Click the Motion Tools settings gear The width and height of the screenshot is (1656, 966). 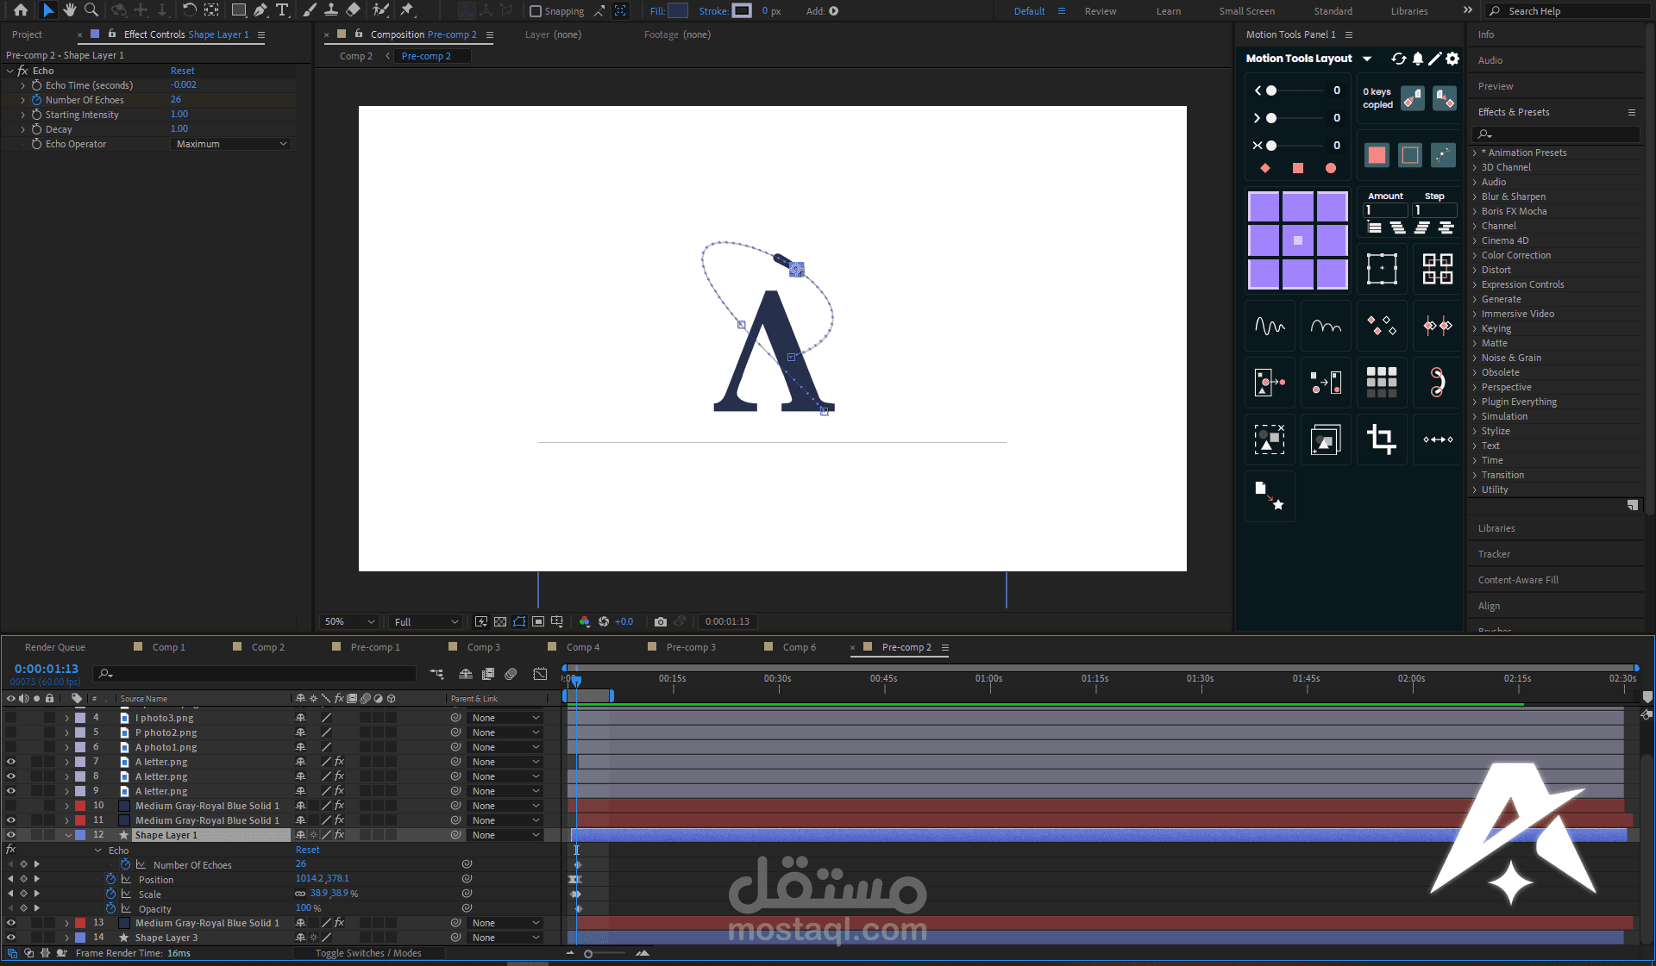[1452, 59]
